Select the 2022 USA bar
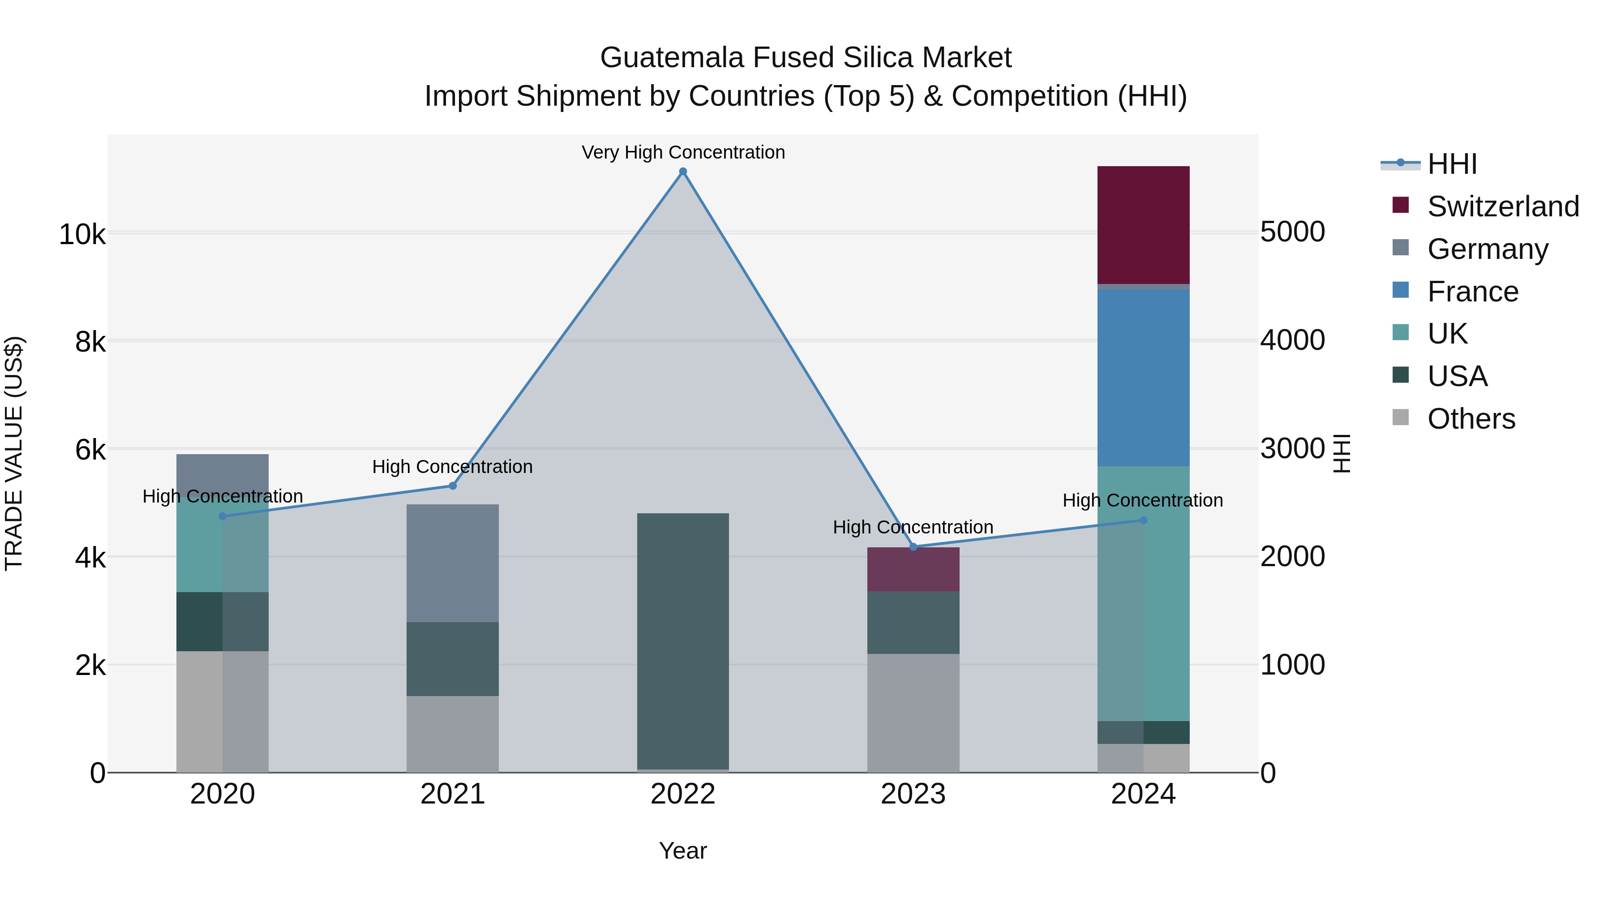The image size is (1612, 907). coord(683,641)
